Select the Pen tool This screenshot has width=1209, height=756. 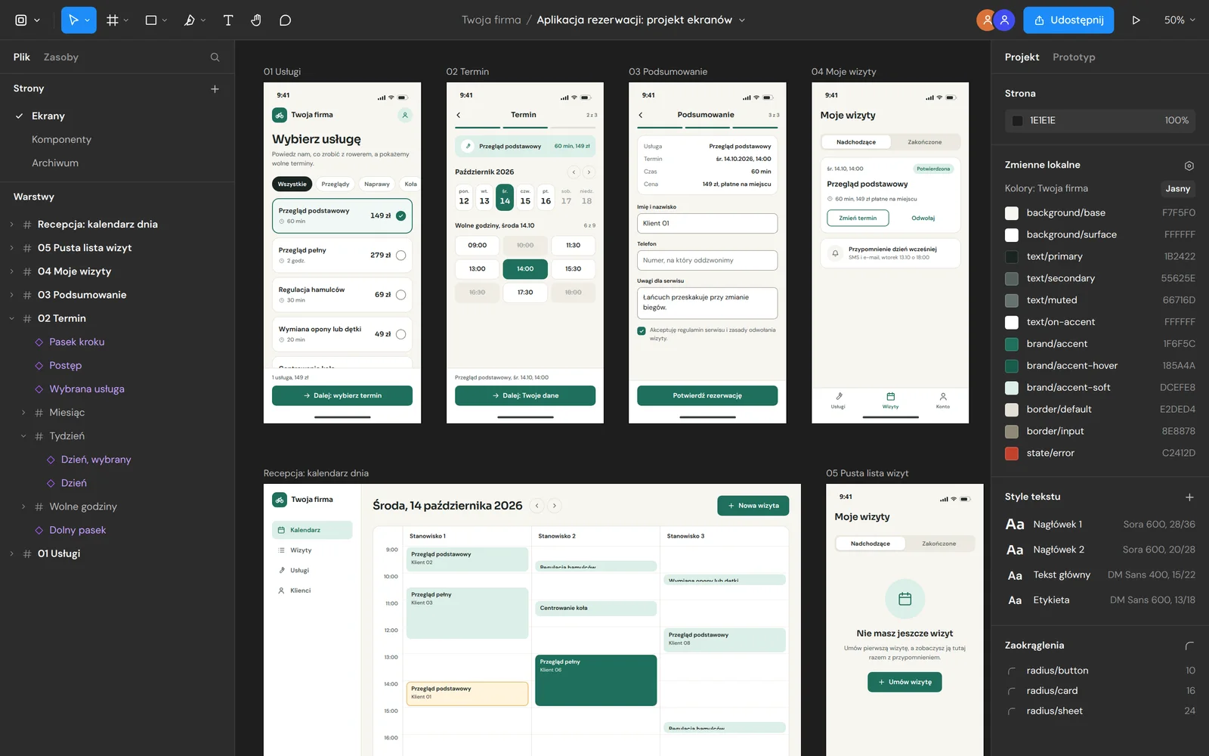coord(190,20)
